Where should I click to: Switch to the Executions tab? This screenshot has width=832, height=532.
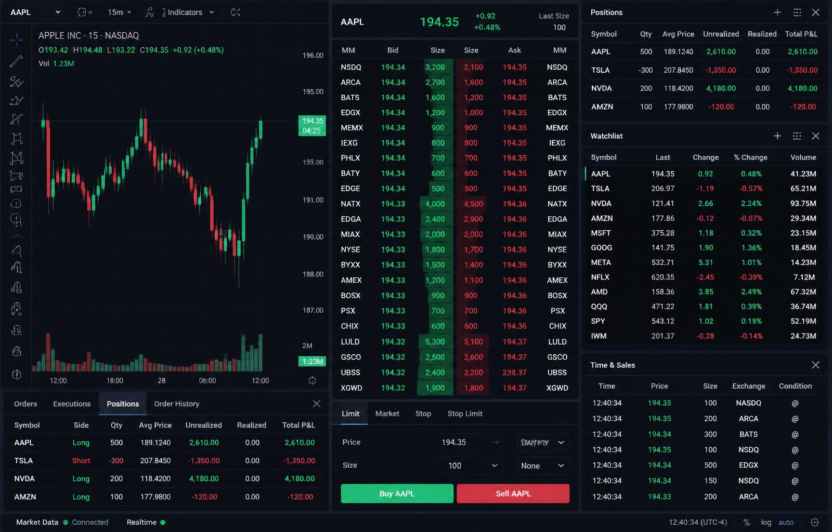click(x=72, y=404)
